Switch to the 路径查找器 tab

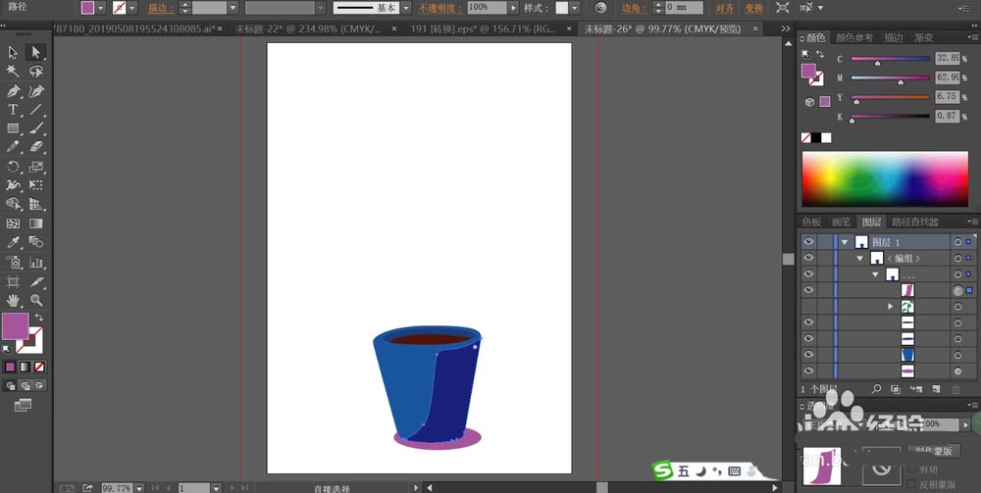tap(914, 222)
